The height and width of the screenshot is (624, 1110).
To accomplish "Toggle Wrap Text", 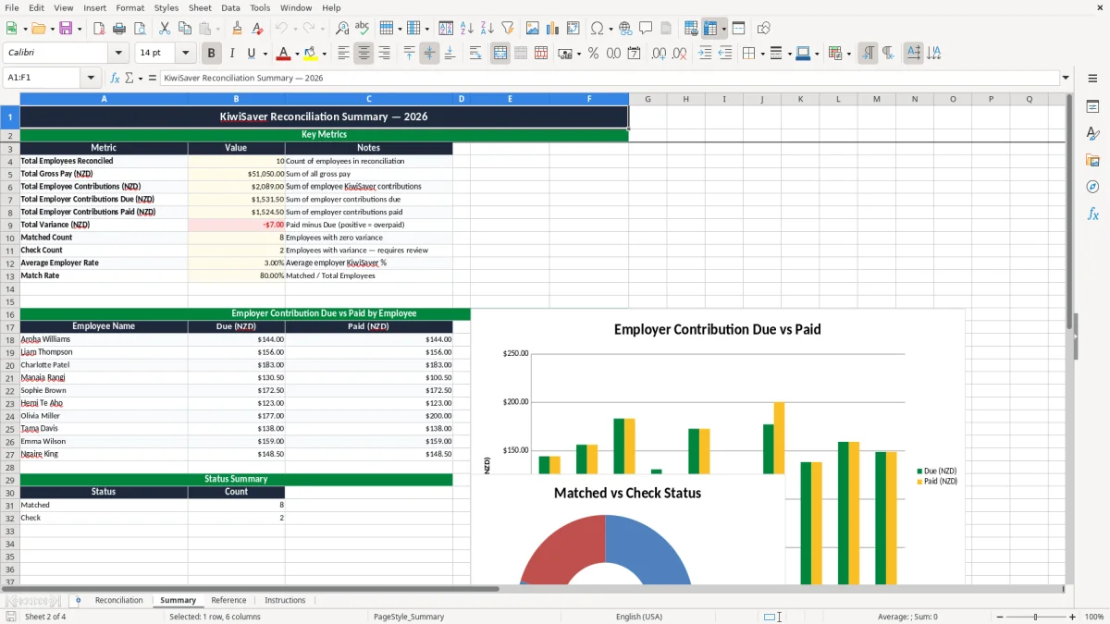I will (475, 54).
